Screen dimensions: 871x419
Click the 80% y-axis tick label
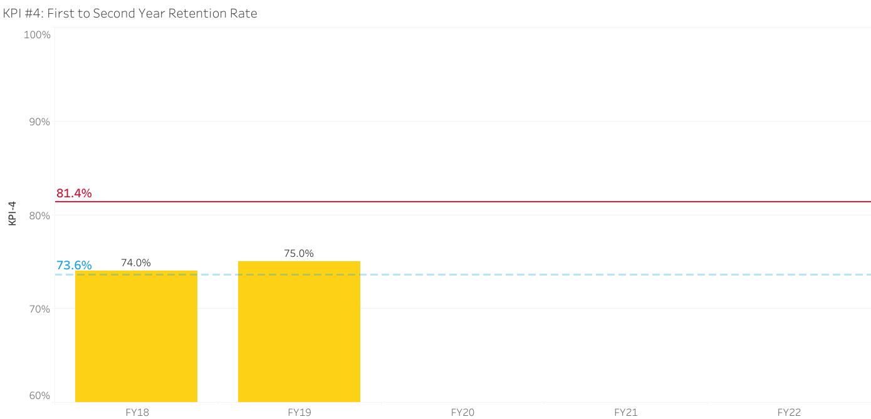coord(39,215)
